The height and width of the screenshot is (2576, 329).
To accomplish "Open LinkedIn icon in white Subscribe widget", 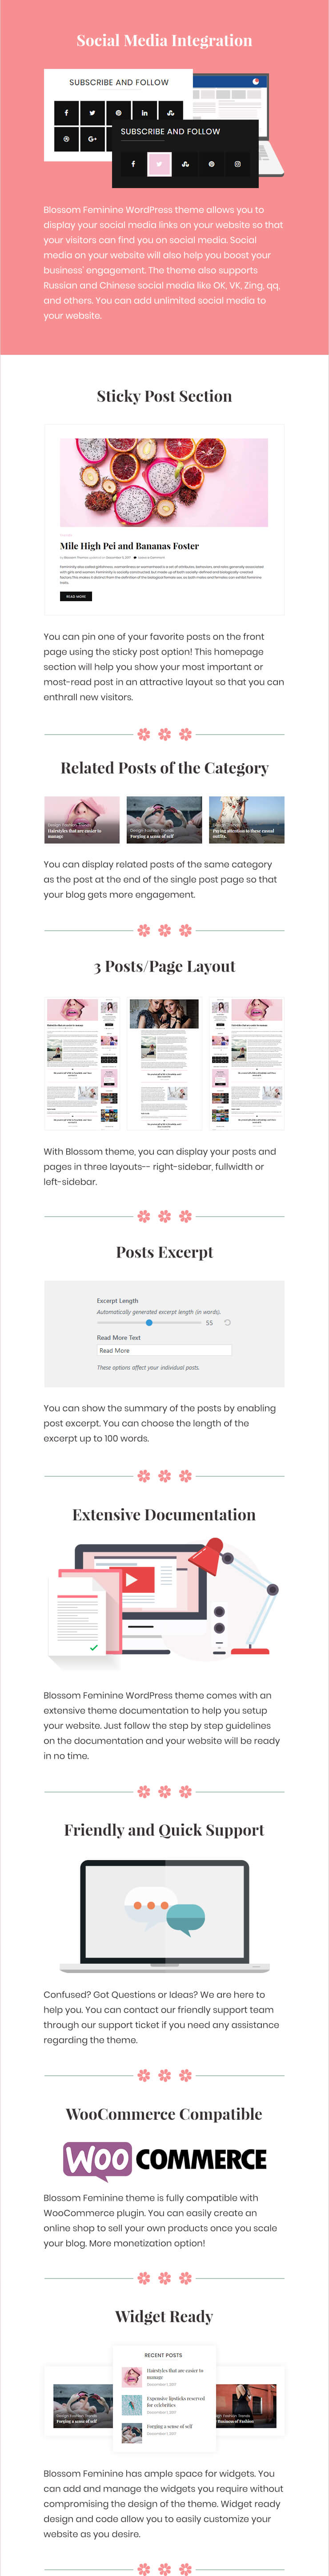I will coord(144,113).
